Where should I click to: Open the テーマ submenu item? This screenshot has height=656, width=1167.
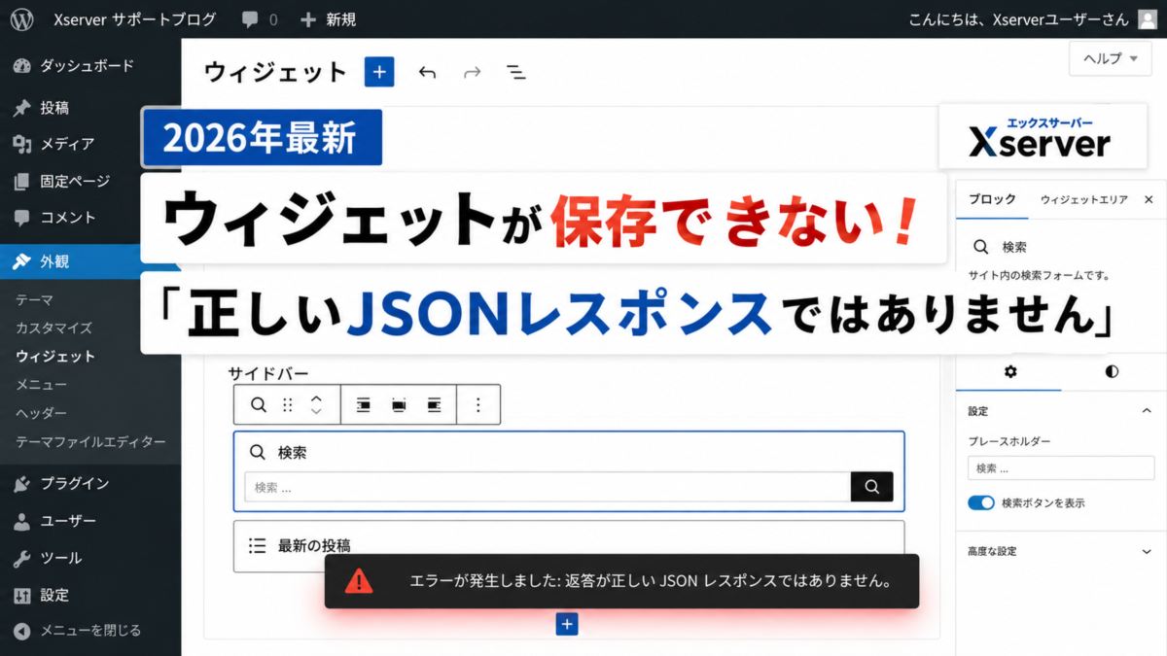coord(34,299)
